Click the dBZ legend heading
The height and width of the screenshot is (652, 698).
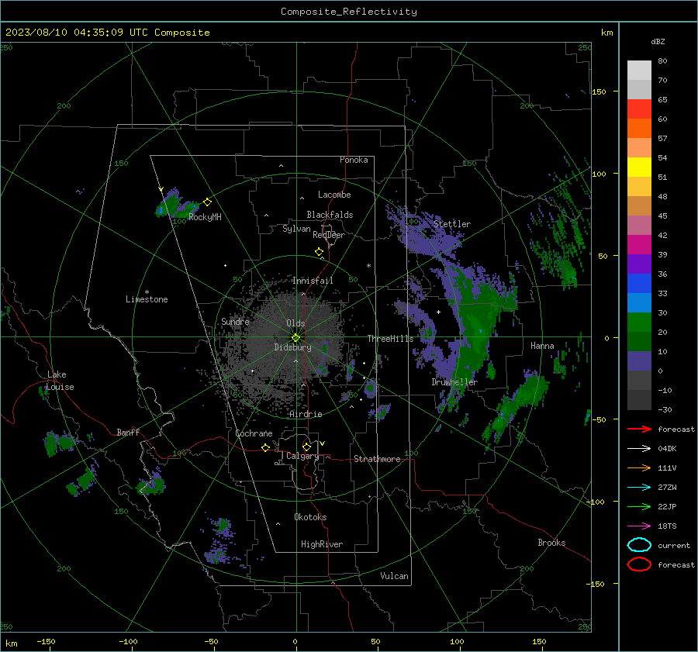point(658,41)
